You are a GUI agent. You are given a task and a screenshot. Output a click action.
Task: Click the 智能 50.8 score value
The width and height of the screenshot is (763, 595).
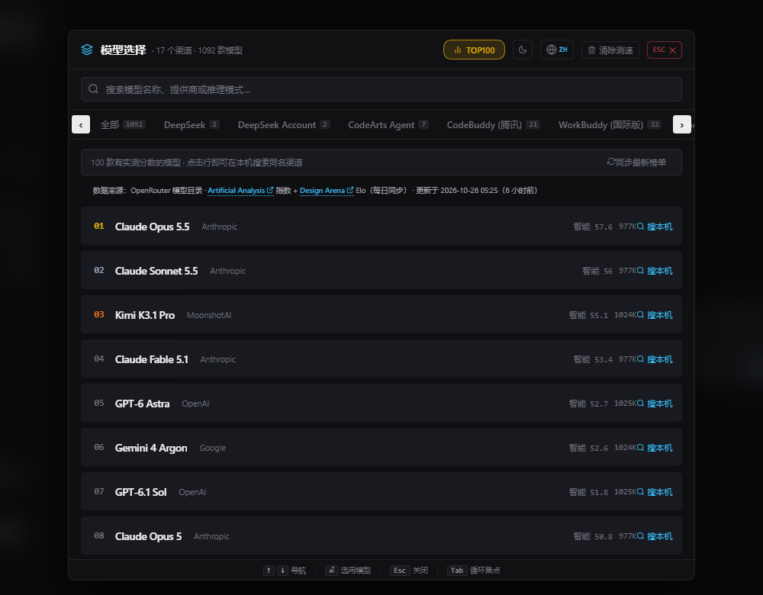coord(593,536)
